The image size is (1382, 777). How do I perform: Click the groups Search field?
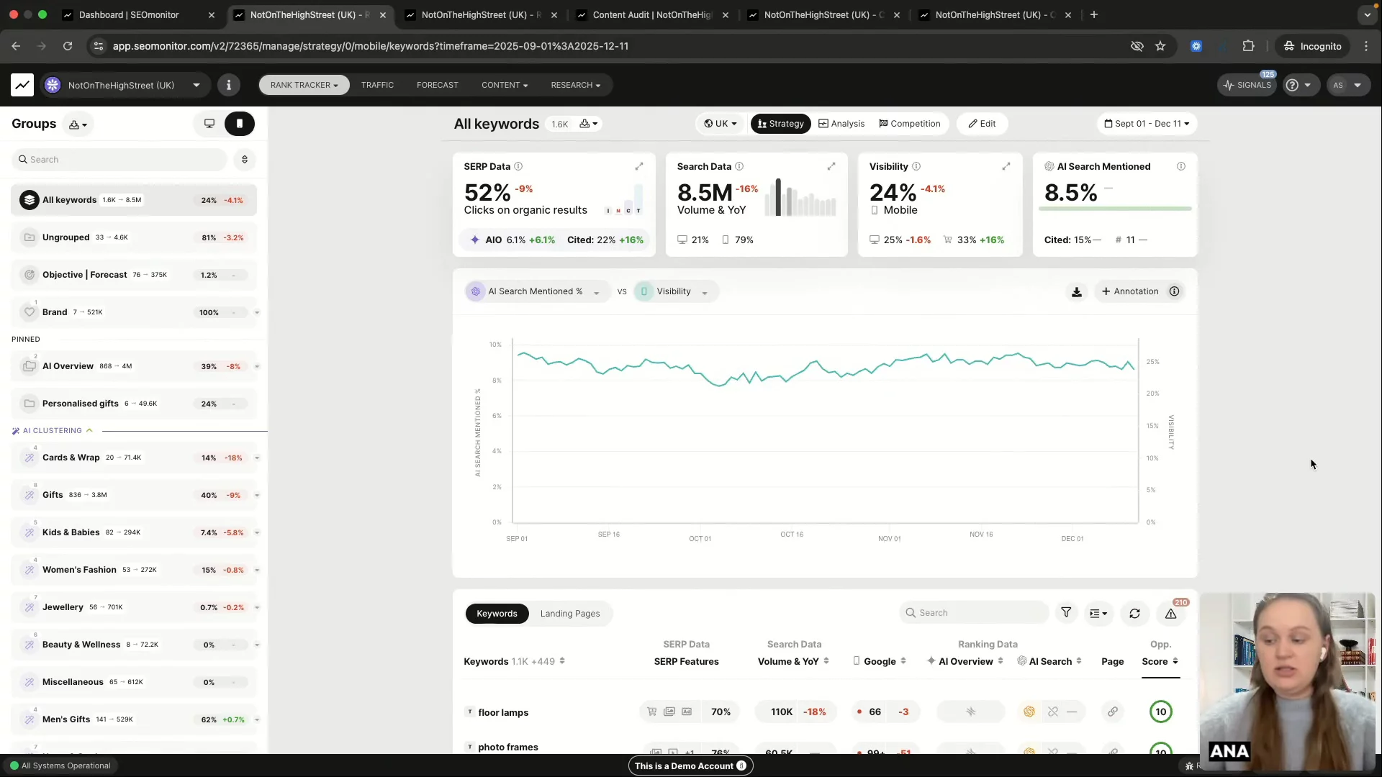pos(119,160)
